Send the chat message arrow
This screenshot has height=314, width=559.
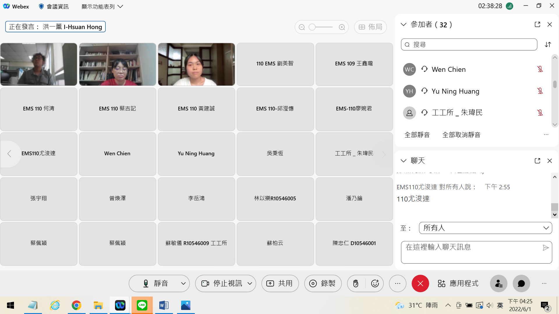pos(546,248)
